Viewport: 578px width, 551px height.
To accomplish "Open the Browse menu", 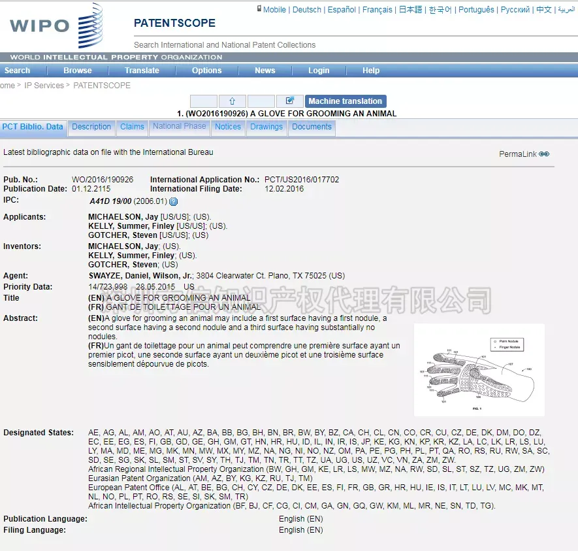I will 78,71.
